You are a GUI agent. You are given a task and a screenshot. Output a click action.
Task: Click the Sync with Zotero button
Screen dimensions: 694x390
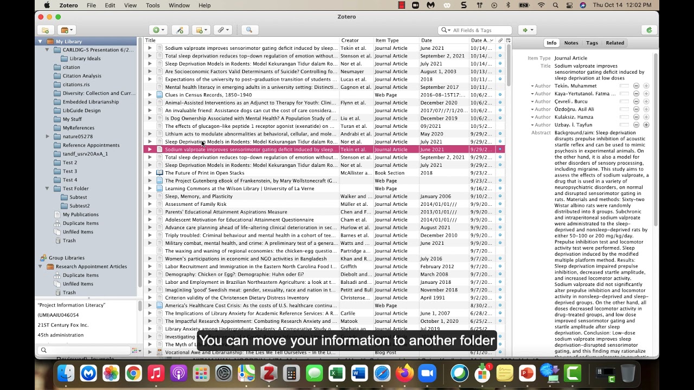pyautogui.click(x=649, y=30)
